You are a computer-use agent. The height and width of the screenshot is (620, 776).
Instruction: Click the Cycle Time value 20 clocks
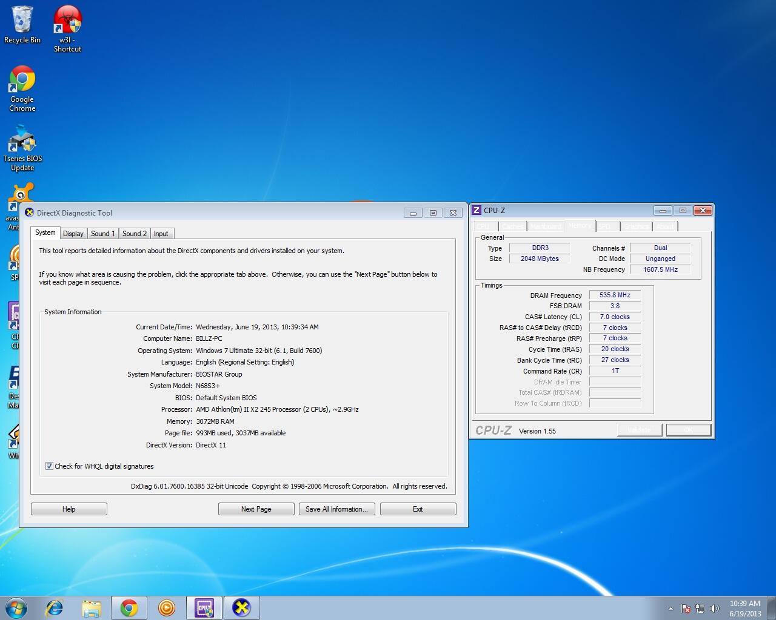(615, 349)
